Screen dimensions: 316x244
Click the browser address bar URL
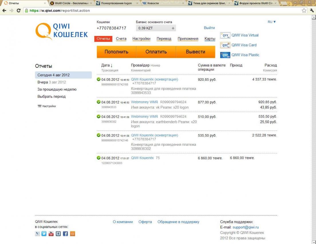[x=114, y=11]
